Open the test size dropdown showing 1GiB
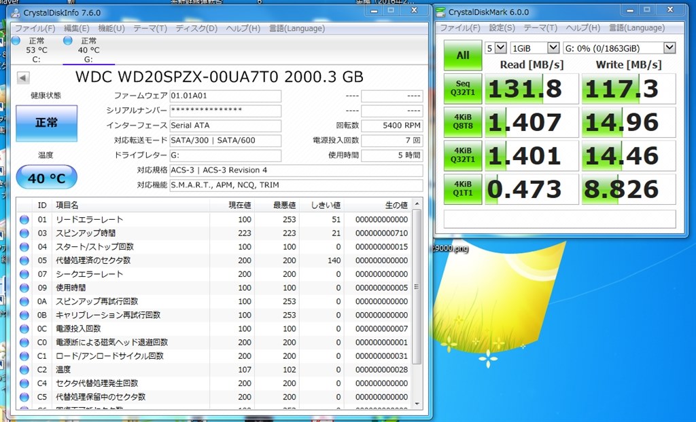The image size is (696, 422). point(534,48)
